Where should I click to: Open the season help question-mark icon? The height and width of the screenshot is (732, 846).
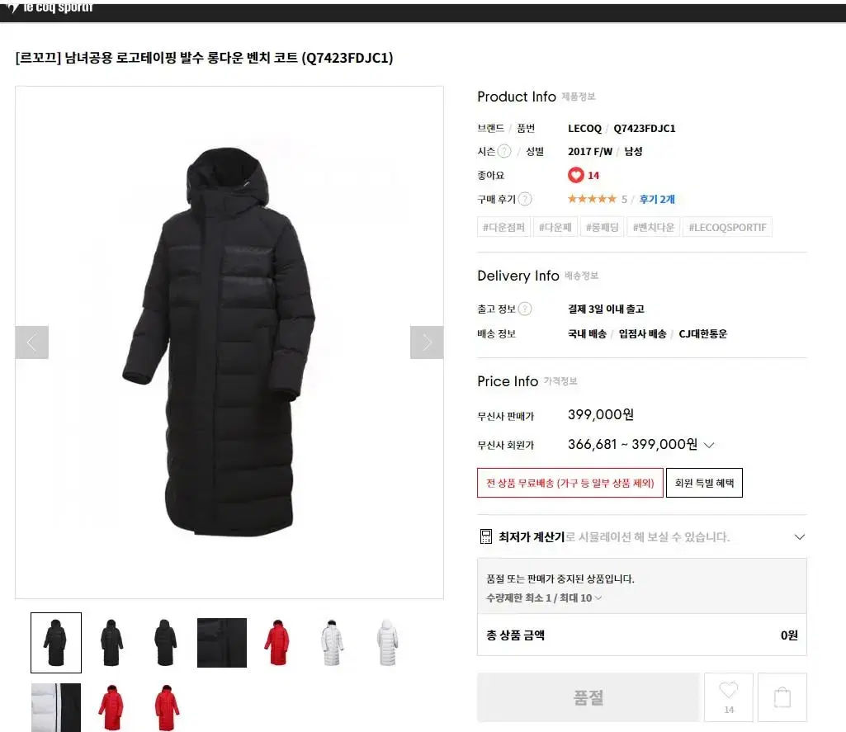504,152
